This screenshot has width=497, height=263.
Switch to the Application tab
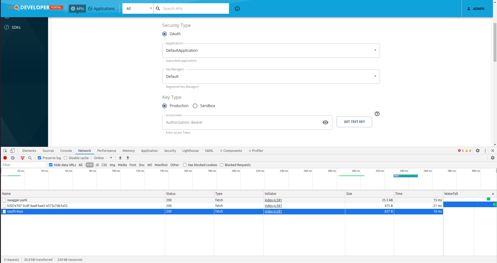point(150,151)
